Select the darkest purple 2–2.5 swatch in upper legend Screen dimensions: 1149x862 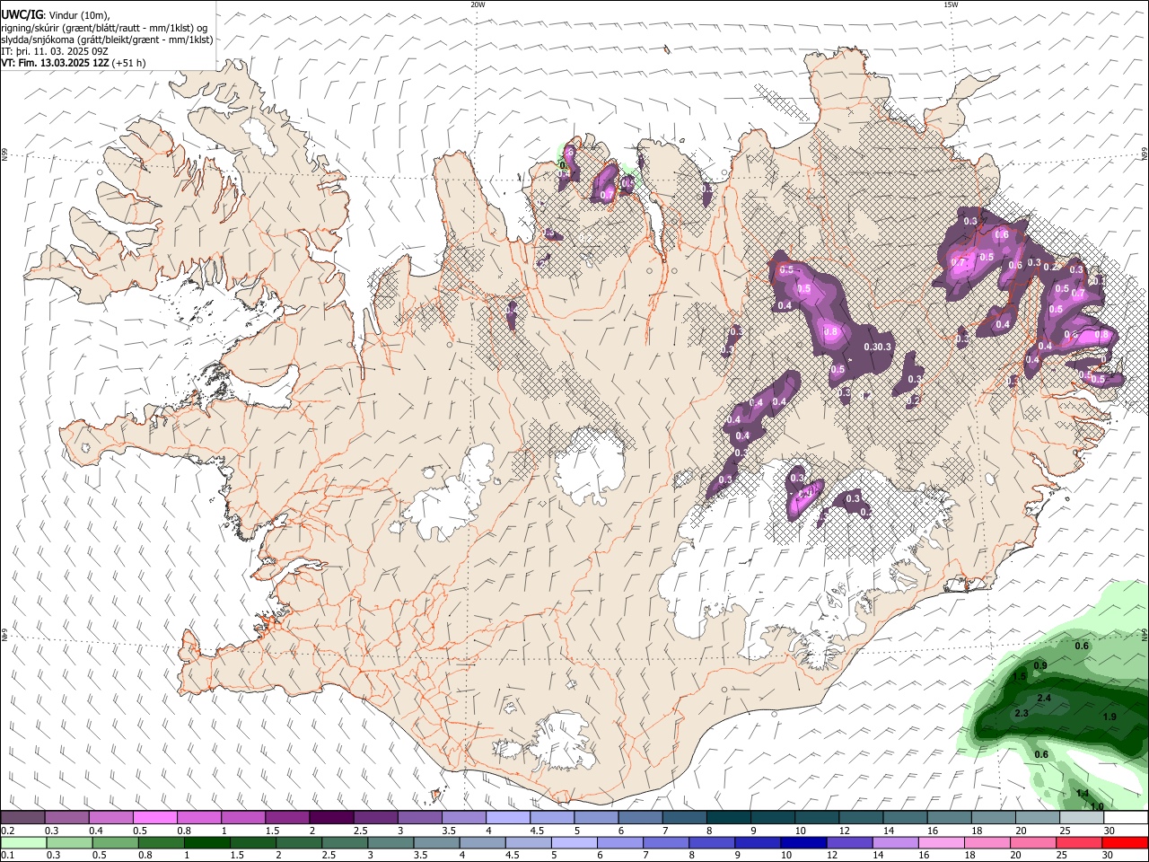(331, 818)
